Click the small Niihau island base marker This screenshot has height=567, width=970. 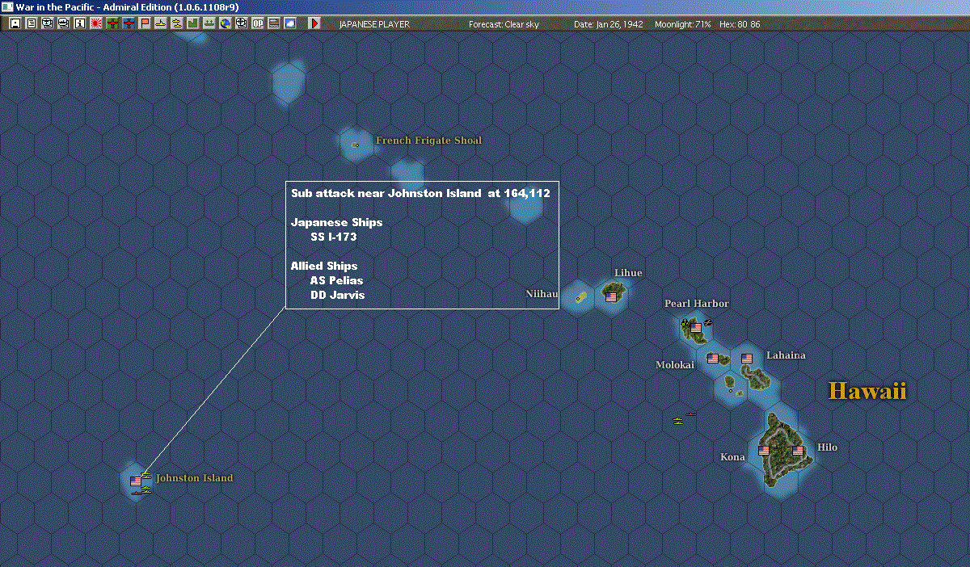tap(580, 298)
